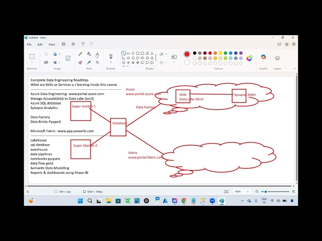This screenshot has height=241, width=322.
Task: Select the Eraser tool
Action: click(x=80, y=62)
